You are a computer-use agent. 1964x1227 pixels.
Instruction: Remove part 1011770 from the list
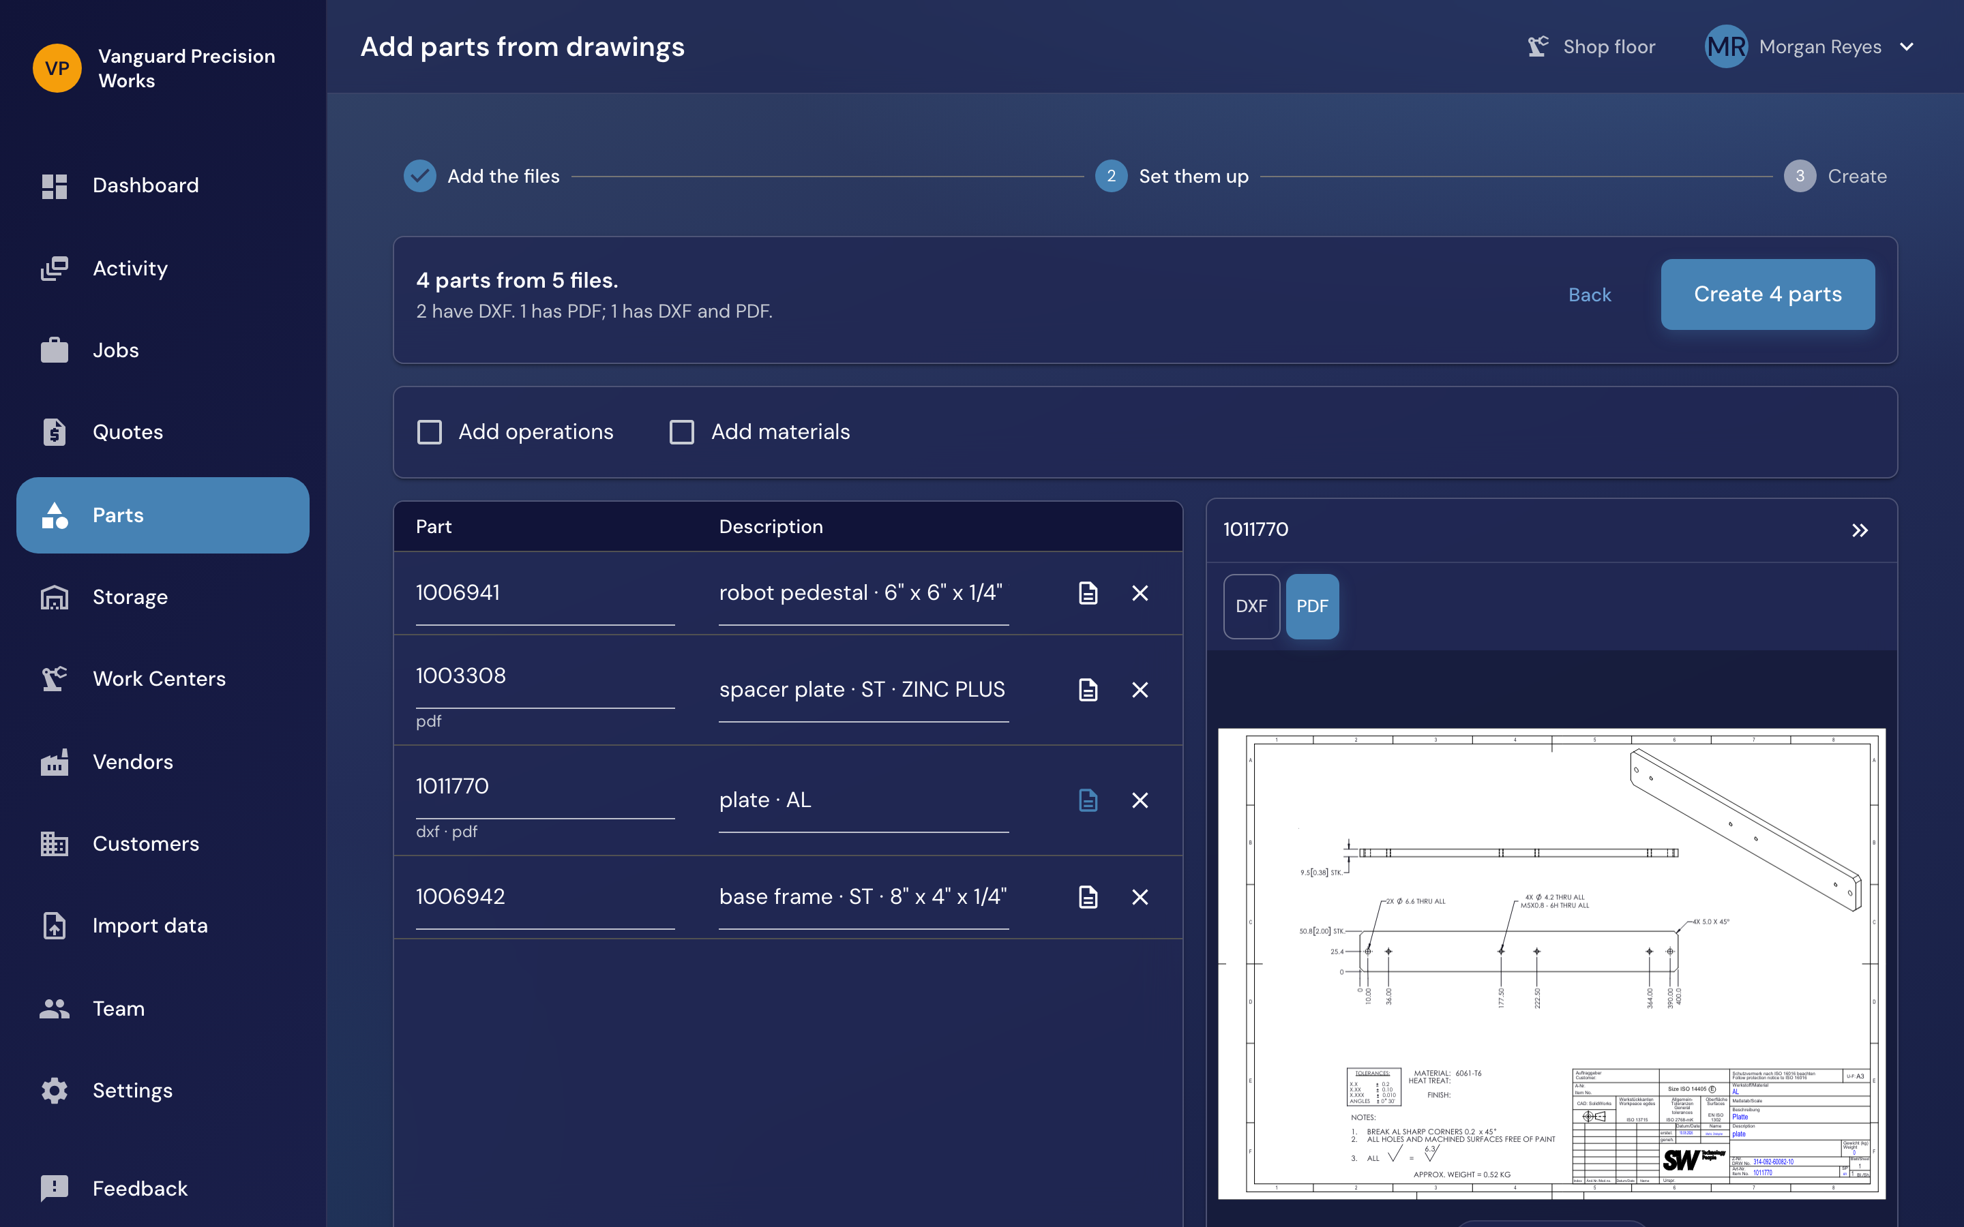(x=1140, y=800)
